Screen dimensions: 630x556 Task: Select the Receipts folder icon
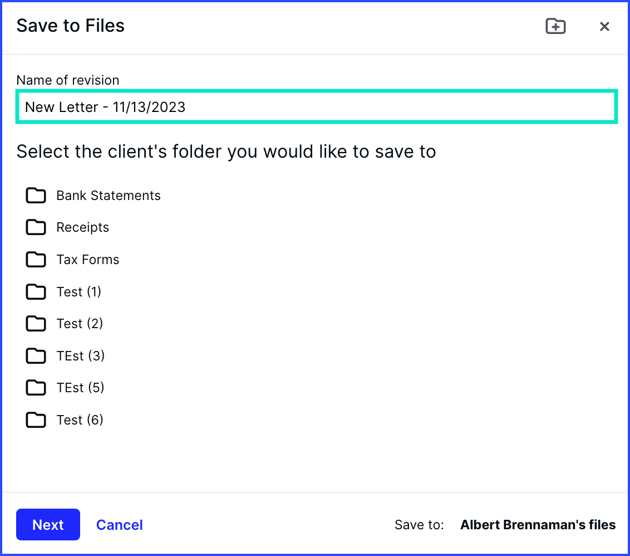(36, 227)
